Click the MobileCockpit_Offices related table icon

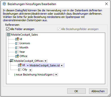point(11,61)
